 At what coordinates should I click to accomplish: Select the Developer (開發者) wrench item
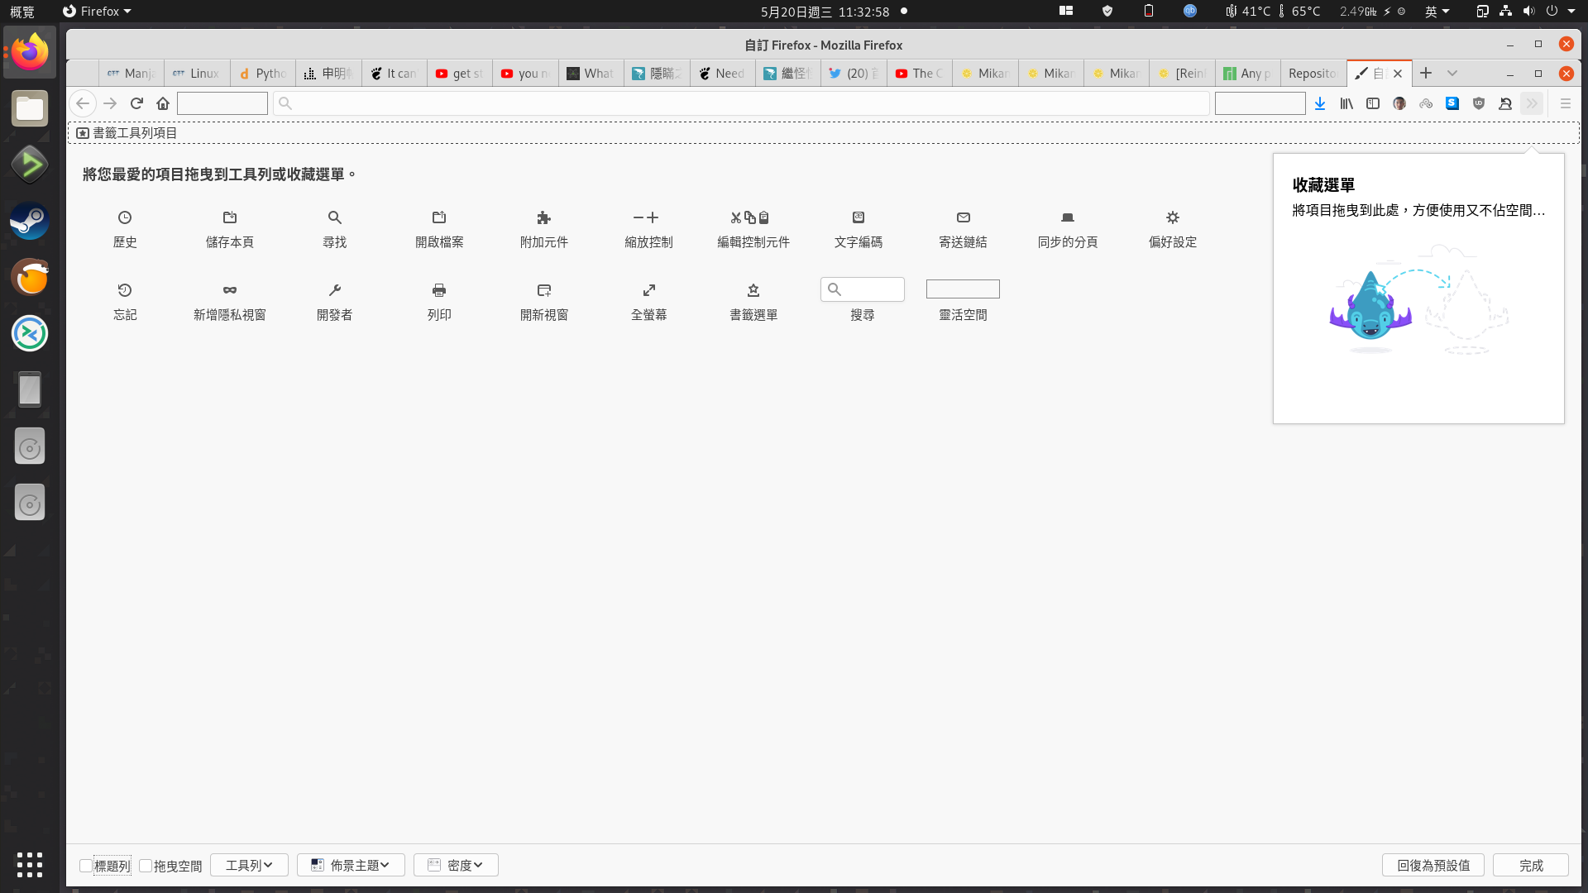[x=334, y=302]
